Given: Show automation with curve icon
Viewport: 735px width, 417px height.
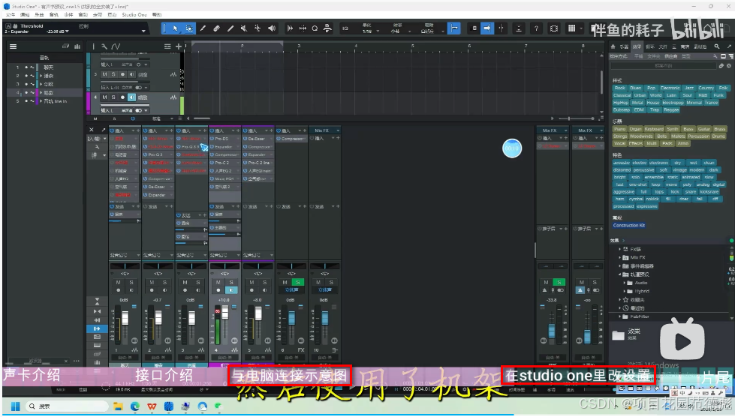Looking at the screenshot, I should 116,46.
